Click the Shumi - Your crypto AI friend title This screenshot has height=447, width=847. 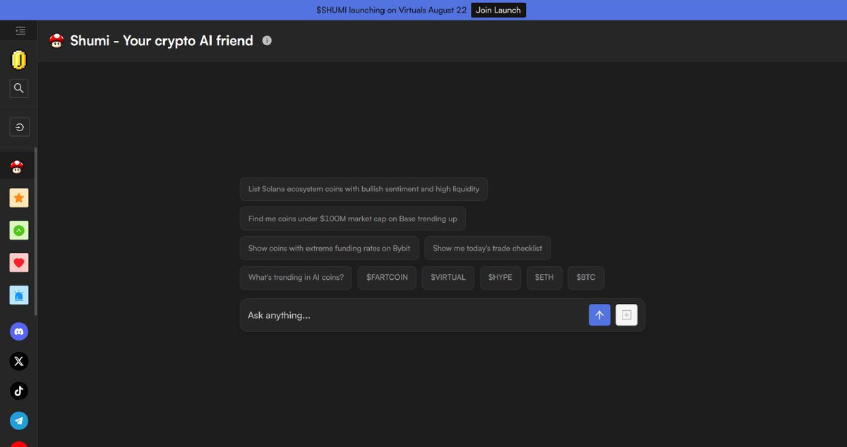point(162,41)
